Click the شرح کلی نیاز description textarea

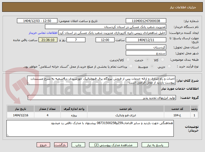pyautogui.click(x=101, y=81)
